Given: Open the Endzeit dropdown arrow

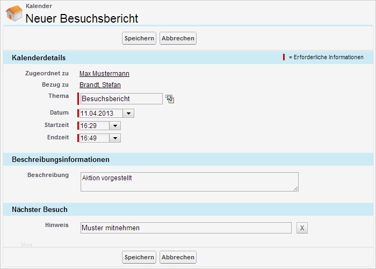Looking at the screenshot, I should click(115, 138).
